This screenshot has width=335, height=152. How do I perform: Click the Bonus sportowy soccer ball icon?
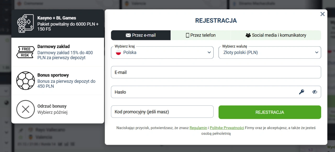(25, 81)
